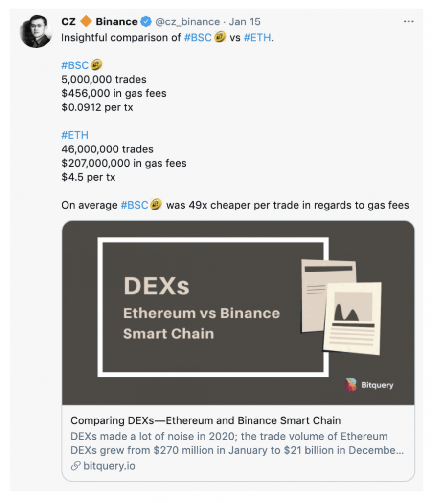Click the document illustration on the card
432x503 pixels.
coord(341,307)
